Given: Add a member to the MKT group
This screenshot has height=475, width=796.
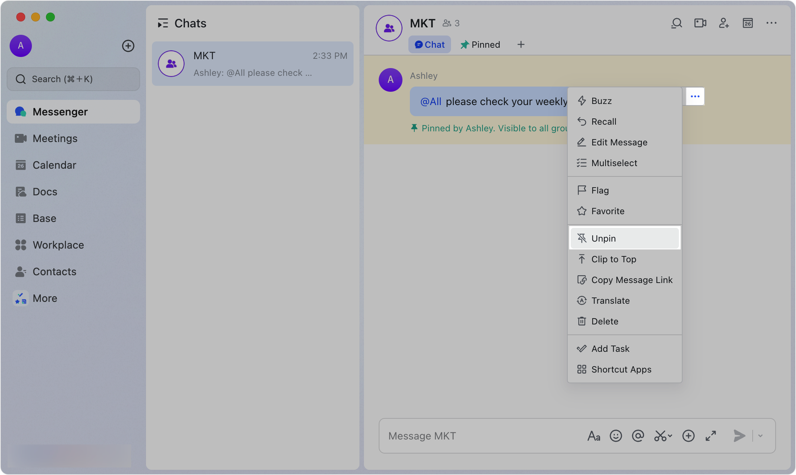Looking at the screenshot, I should click(x=724, y=23).
